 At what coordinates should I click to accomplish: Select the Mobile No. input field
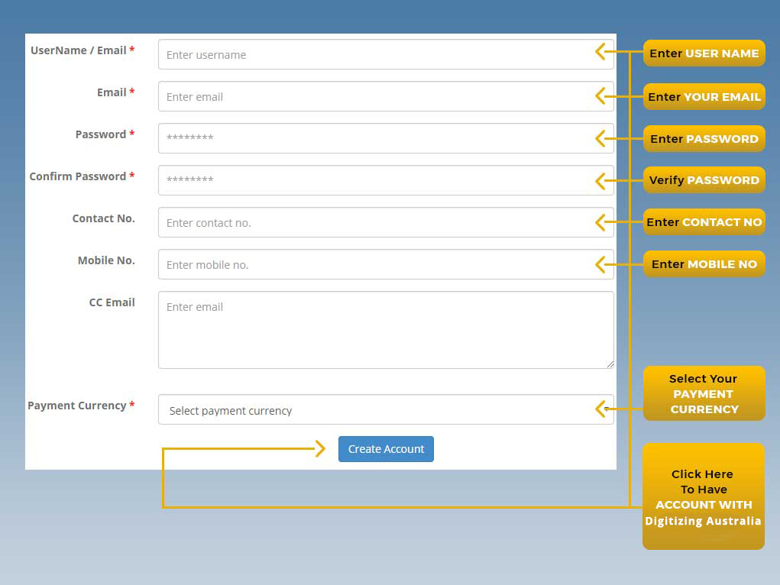374,264
